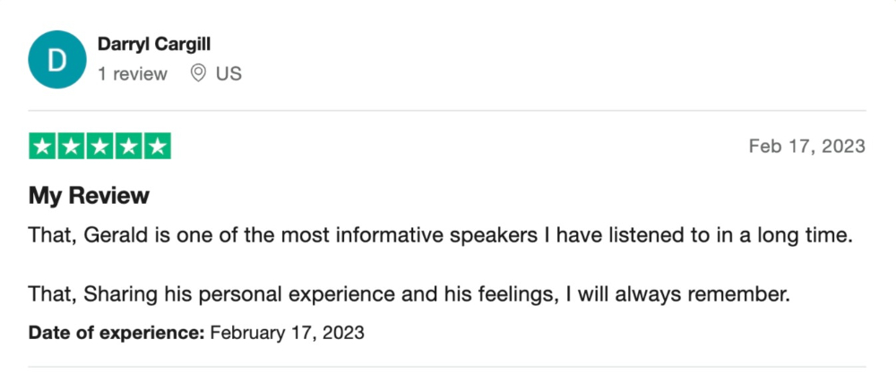The height and width of the screenshot is (373, 896).
Task: Open the "My Review" title
Action: (89, 195)
